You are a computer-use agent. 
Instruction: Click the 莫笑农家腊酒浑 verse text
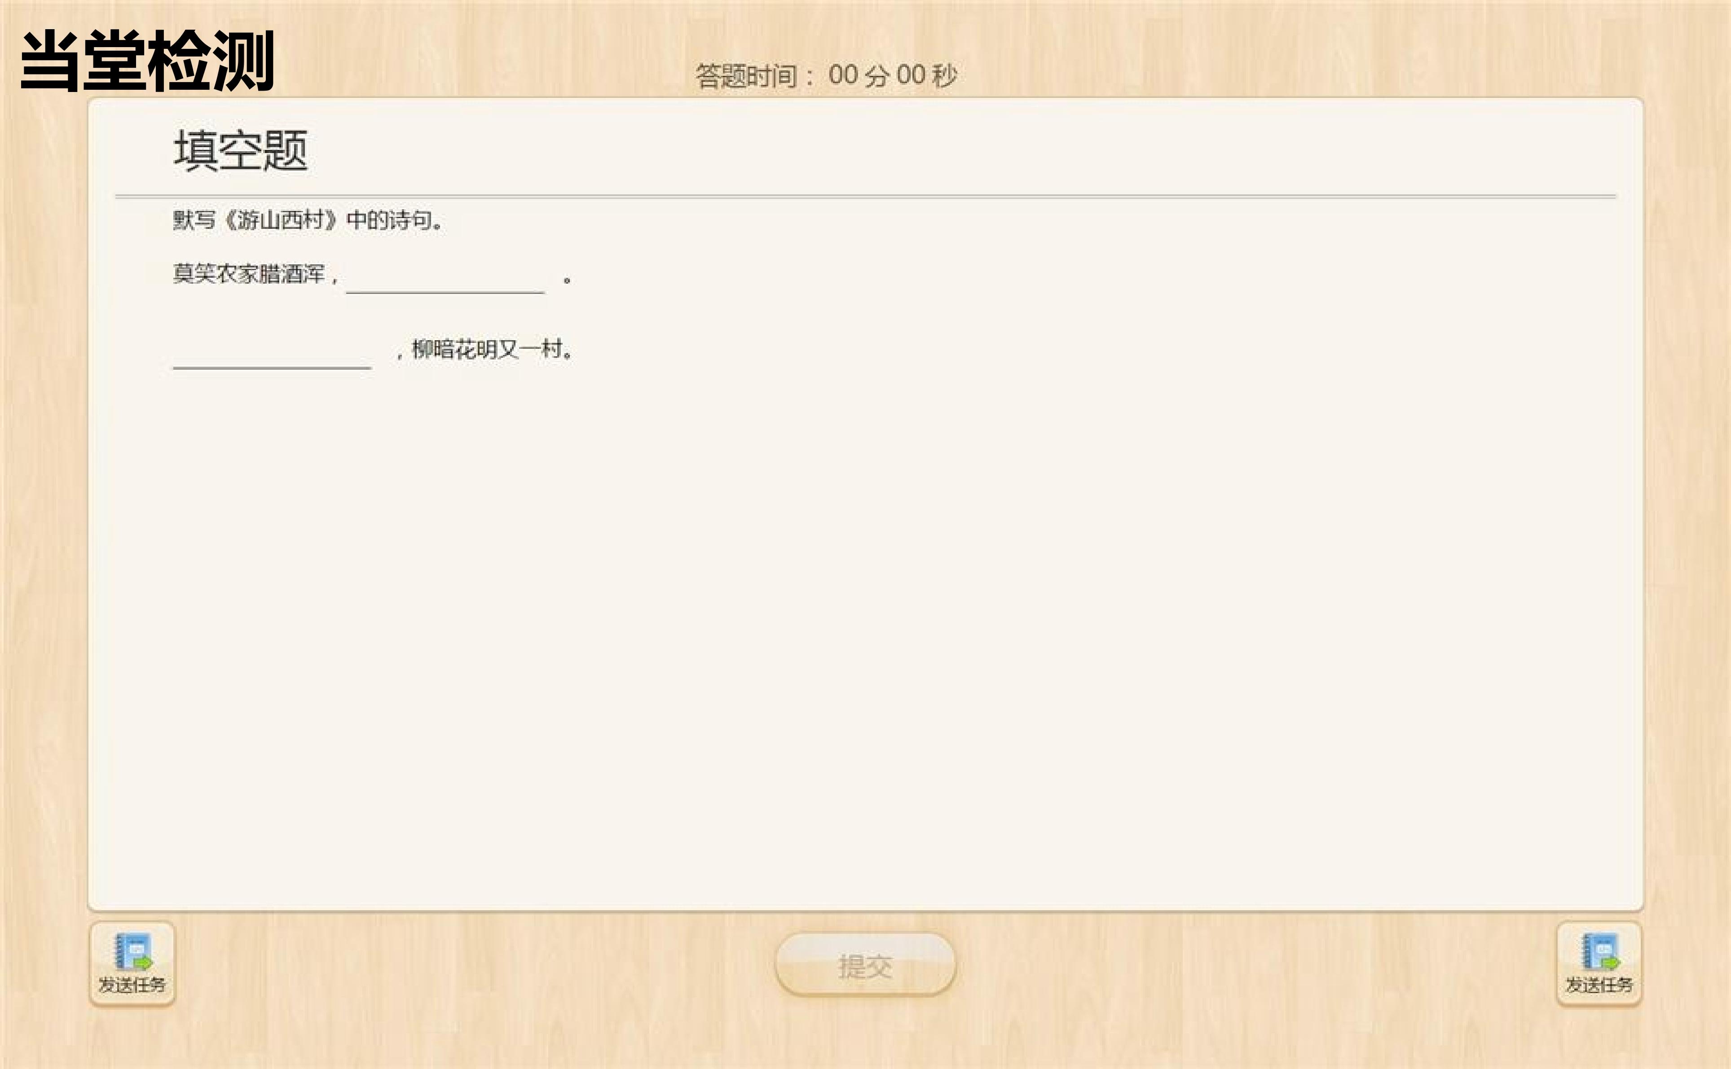click(249, 274)
